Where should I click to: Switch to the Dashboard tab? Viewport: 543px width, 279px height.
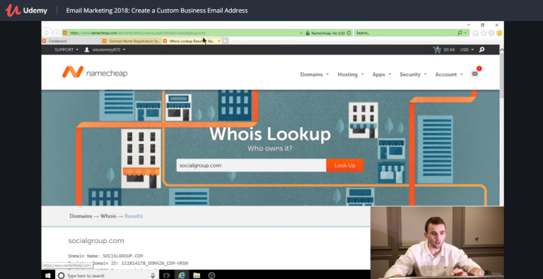[x=71, y=41]
